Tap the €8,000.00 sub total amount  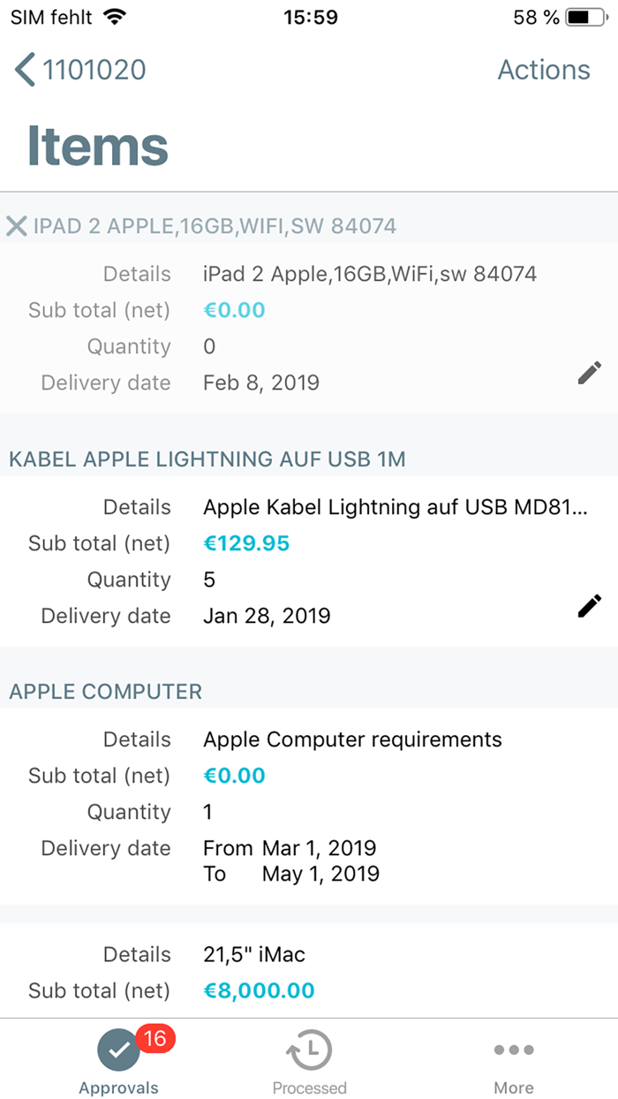click(x=259, y=990)
